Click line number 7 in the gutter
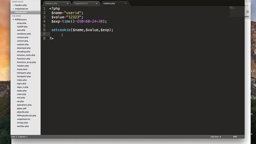The image size is (256, 144). (x=44, y=34)
